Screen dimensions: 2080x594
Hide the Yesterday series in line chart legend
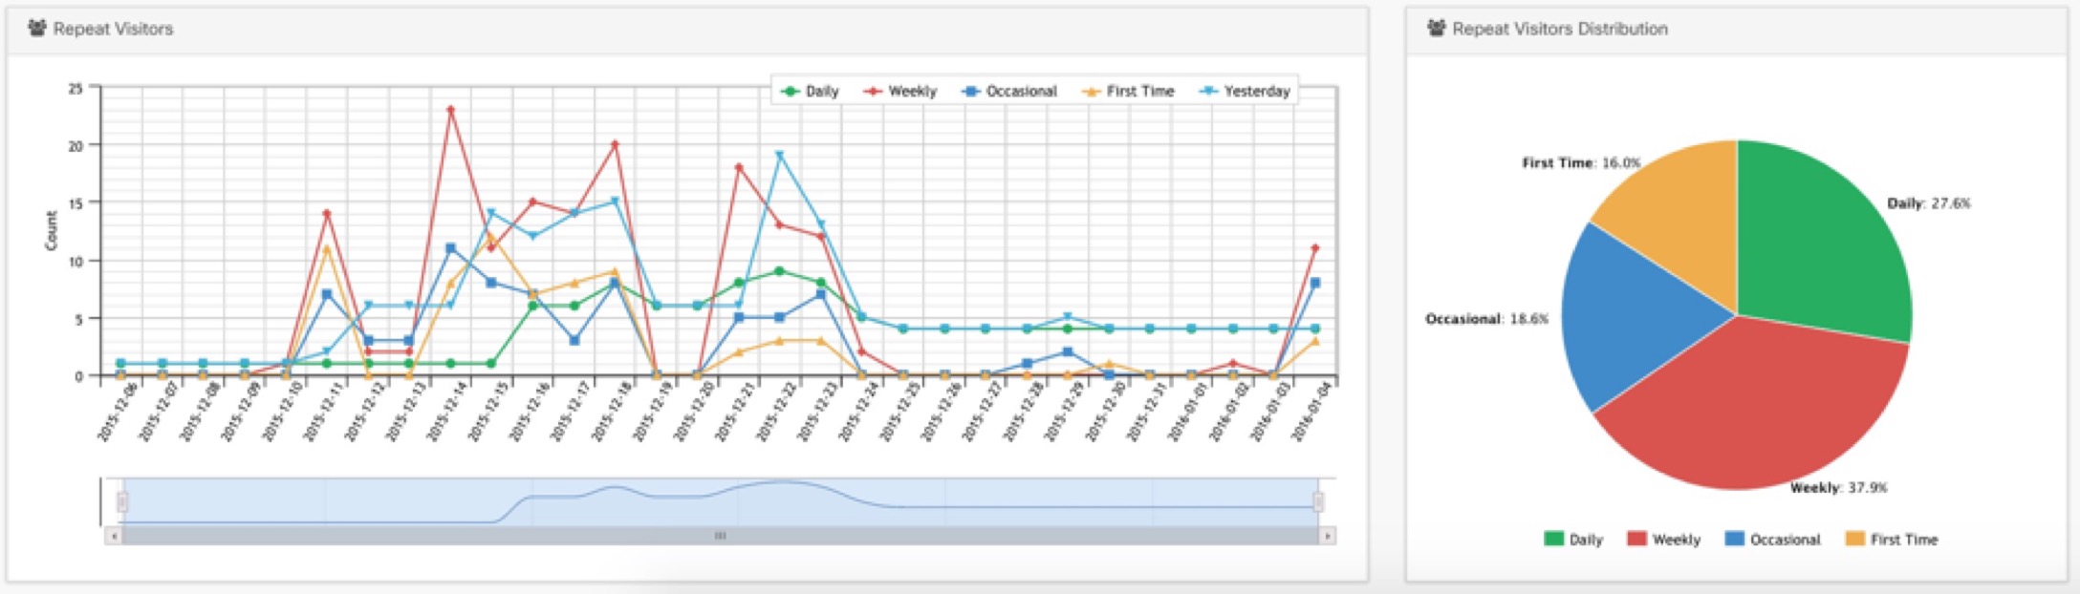(x=1246, y=92)
